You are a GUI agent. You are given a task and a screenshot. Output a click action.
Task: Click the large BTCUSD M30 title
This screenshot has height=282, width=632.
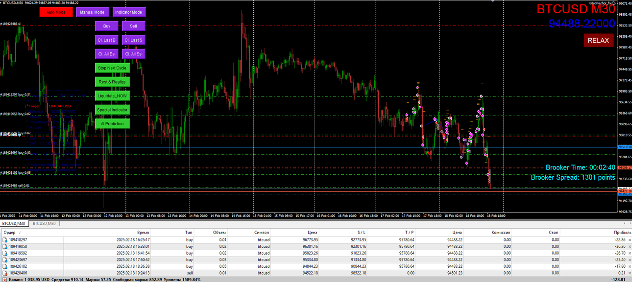[x=575, y=9]
